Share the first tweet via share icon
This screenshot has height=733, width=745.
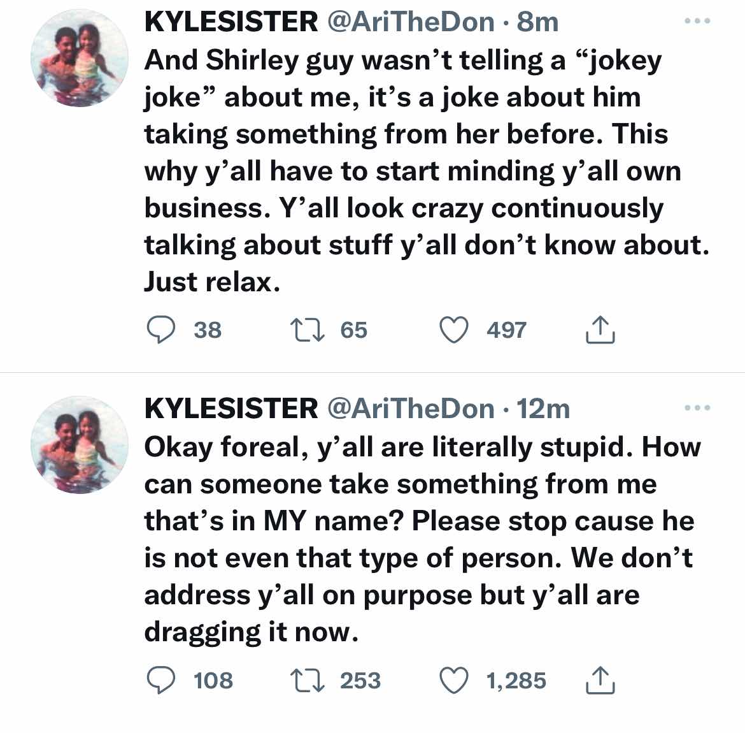click(599, 330)
